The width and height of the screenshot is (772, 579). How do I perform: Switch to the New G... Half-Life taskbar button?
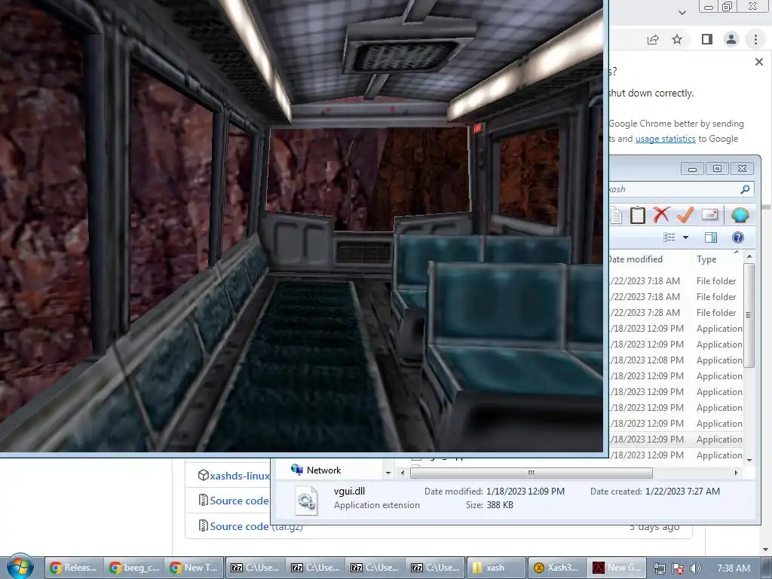pos(615,568)
